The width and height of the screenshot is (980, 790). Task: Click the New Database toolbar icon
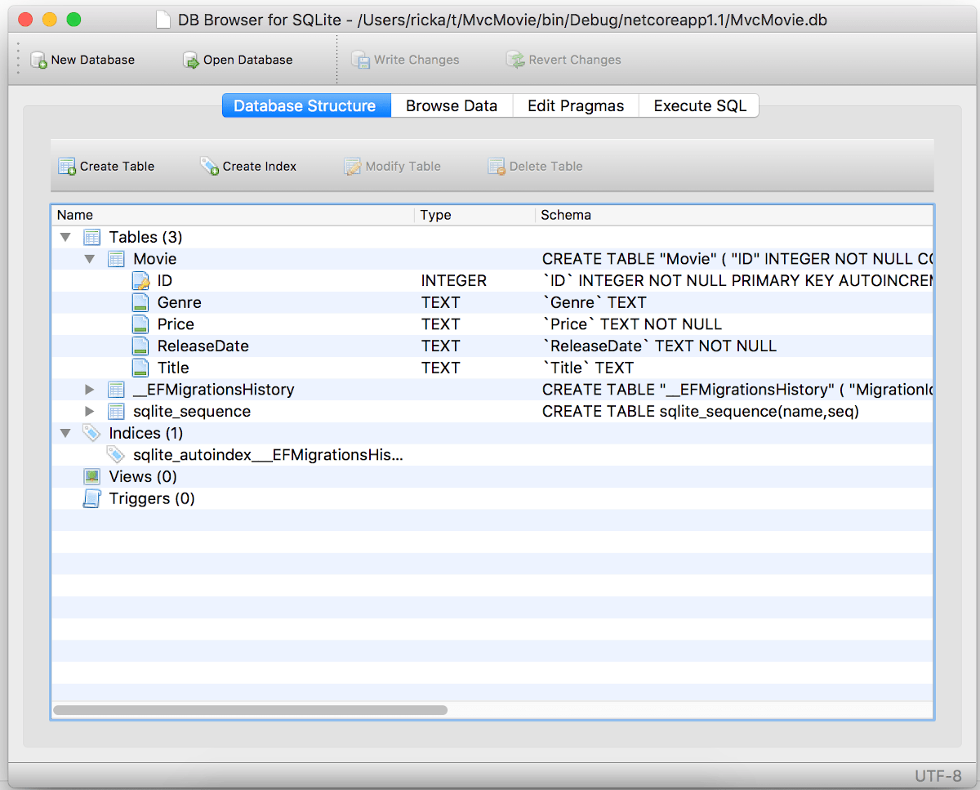(x=38, y=59)
